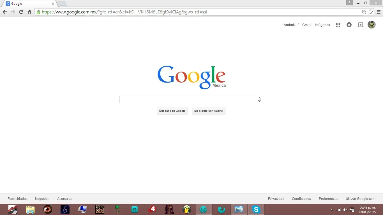This screenshot has height=215, width=383.
Task: Open the Chrome user profile button in the title bar
Action: (349, 3)
